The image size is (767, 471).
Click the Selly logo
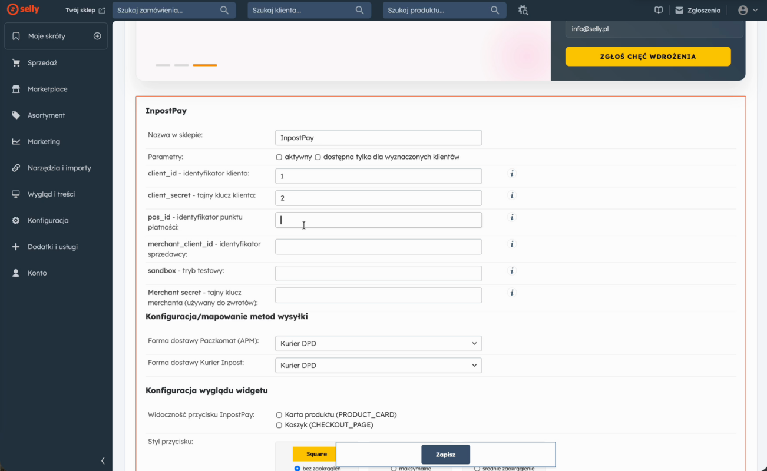coord(23,10)
